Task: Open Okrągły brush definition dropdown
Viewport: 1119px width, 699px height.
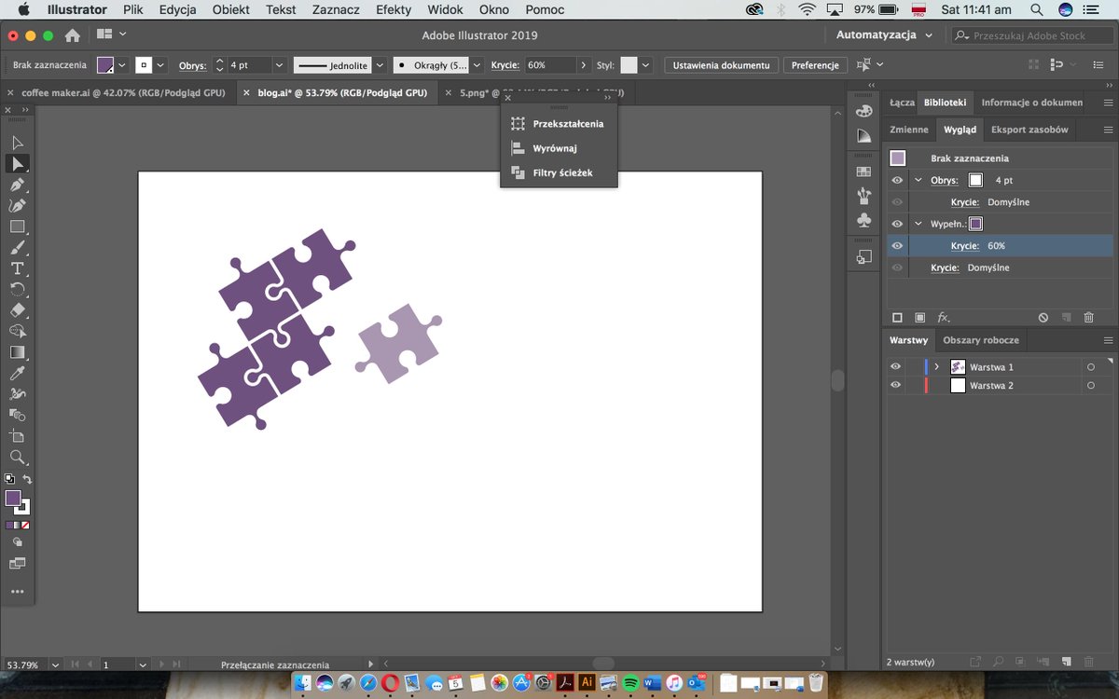Action: (477, 65)
